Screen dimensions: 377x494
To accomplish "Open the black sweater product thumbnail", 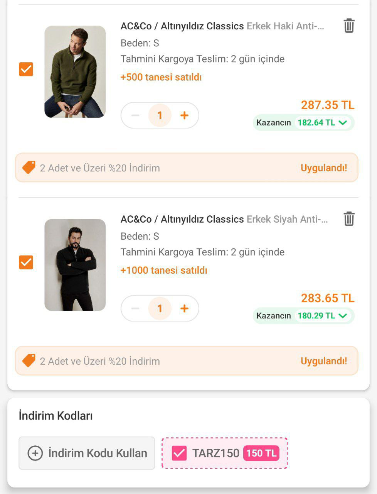I will pos(75,265).
